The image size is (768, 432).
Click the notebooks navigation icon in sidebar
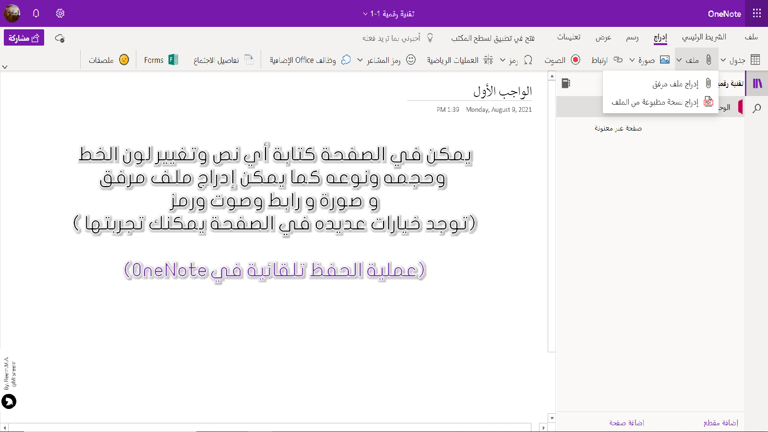757,84
